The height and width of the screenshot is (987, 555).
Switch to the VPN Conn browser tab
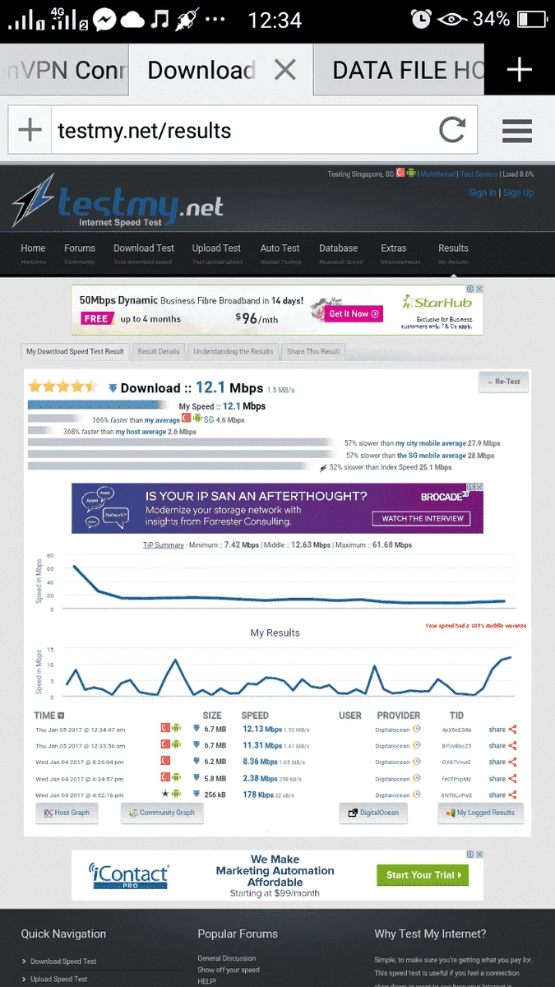click(64, 70)
